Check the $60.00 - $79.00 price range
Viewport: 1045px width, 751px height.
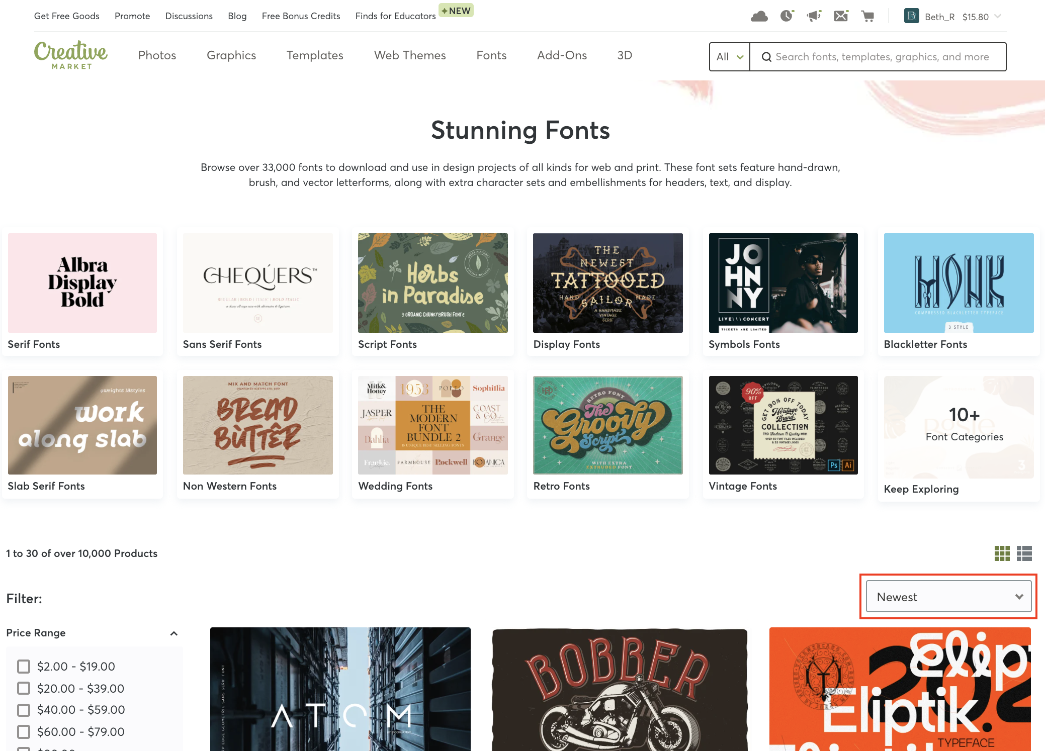[x=24, y=731]
